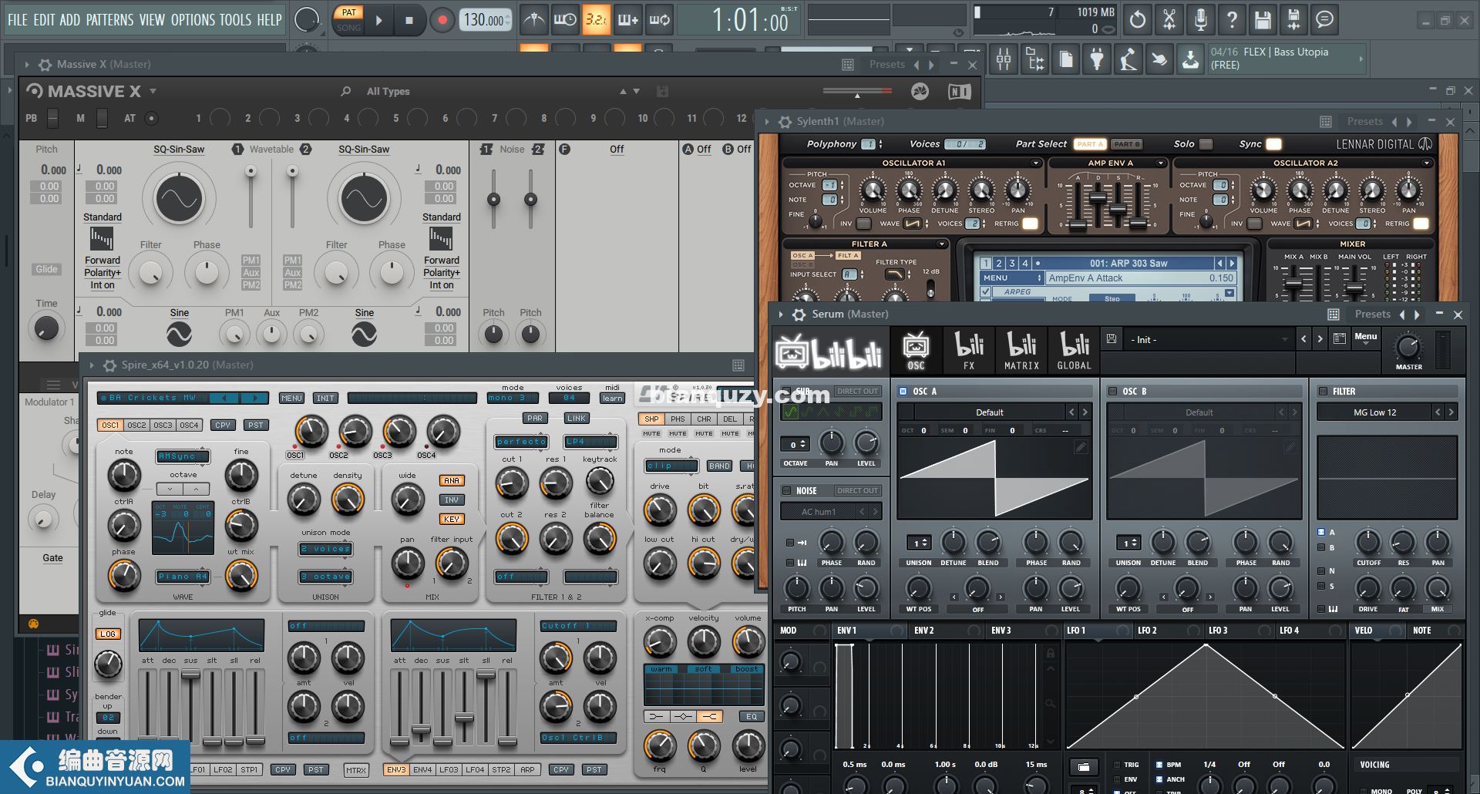Image resolution: width=1480 pixels, height=794 pixels.
Task: Select Spire OSC2 tab
Action: point(136,425)
